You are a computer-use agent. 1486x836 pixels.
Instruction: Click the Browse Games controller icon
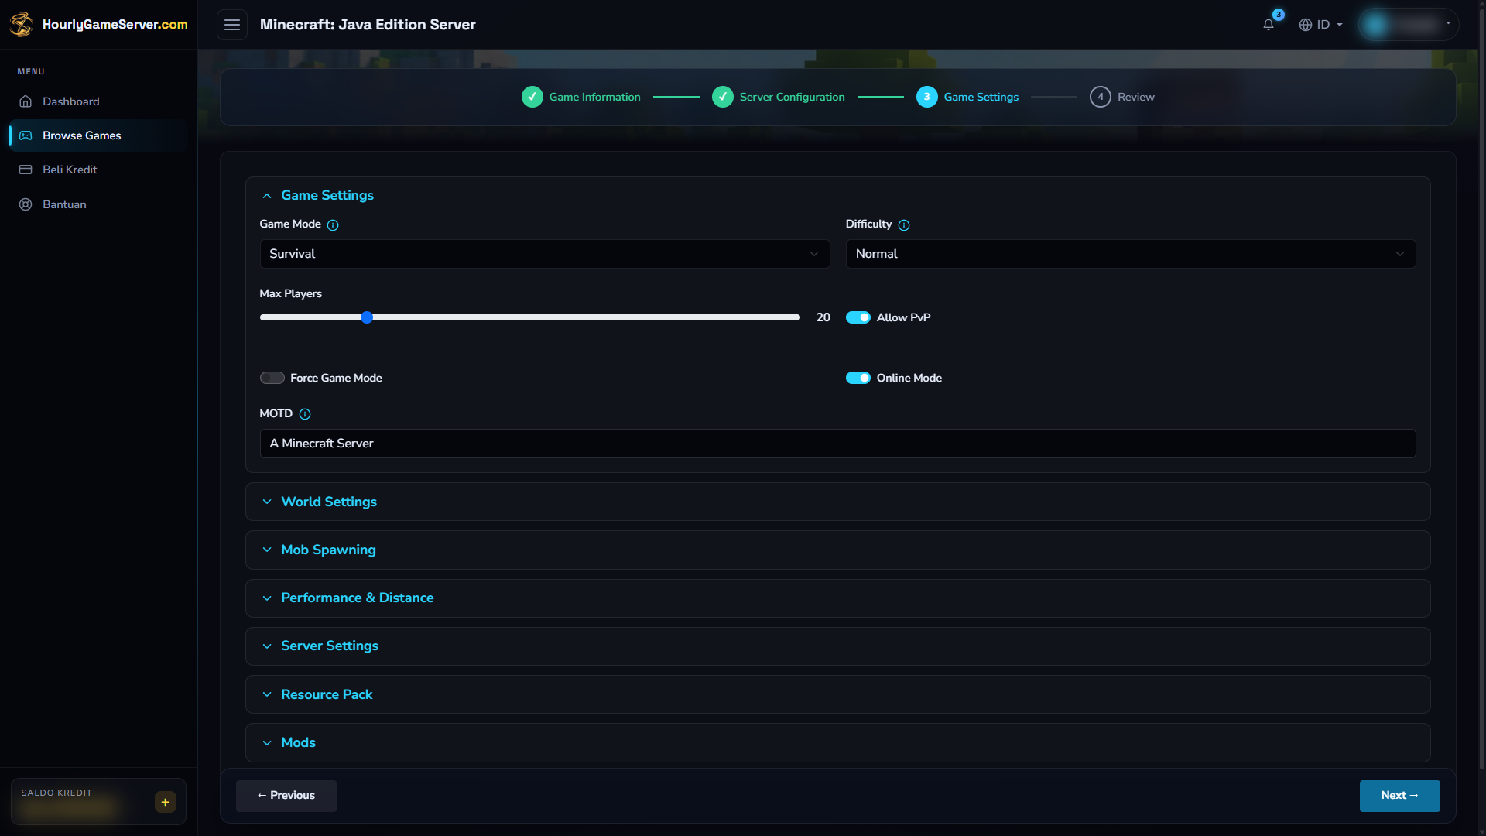coord(26,135)
